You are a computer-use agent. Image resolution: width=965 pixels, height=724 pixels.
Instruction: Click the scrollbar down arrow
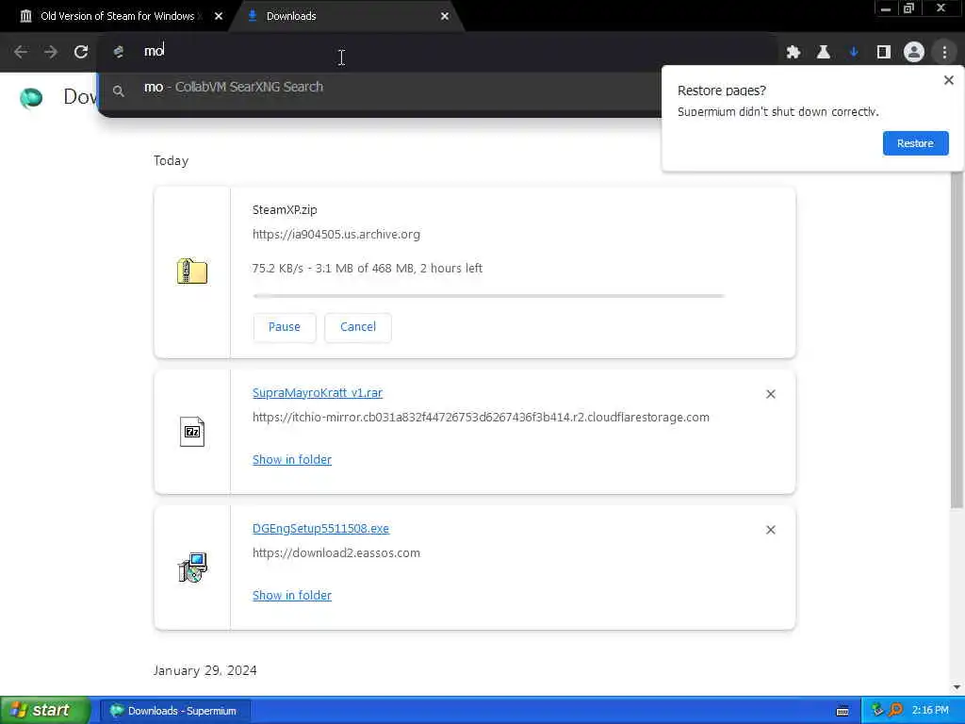tap(957, 687)
